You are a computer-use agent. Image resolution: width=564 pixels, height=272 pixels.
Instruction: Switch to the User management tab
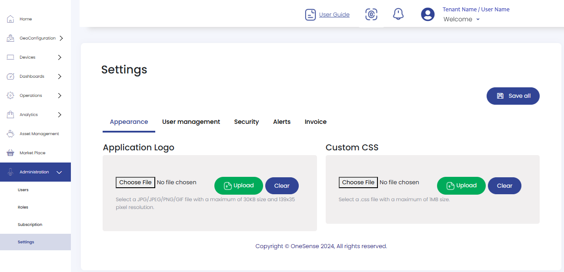click(x=191, y=122)
